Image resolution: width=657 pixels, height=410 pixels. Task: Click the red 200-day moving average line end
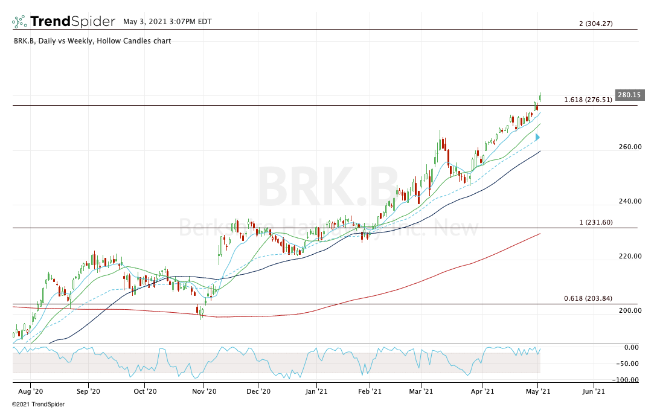click(539, 234)
